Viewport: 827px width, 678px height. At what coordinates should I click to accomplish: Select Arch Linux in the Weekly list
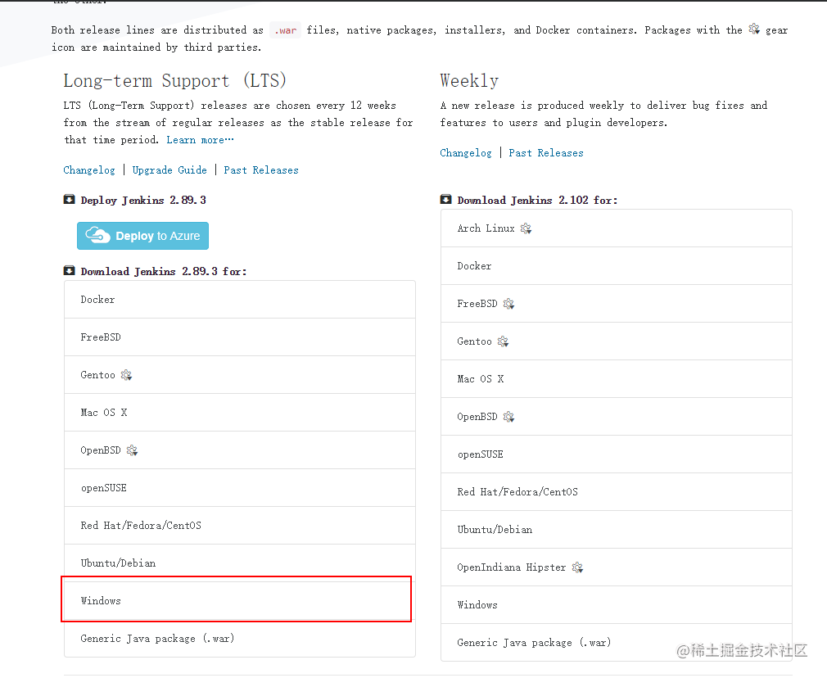pyautogui.click(x=617, y=228)
